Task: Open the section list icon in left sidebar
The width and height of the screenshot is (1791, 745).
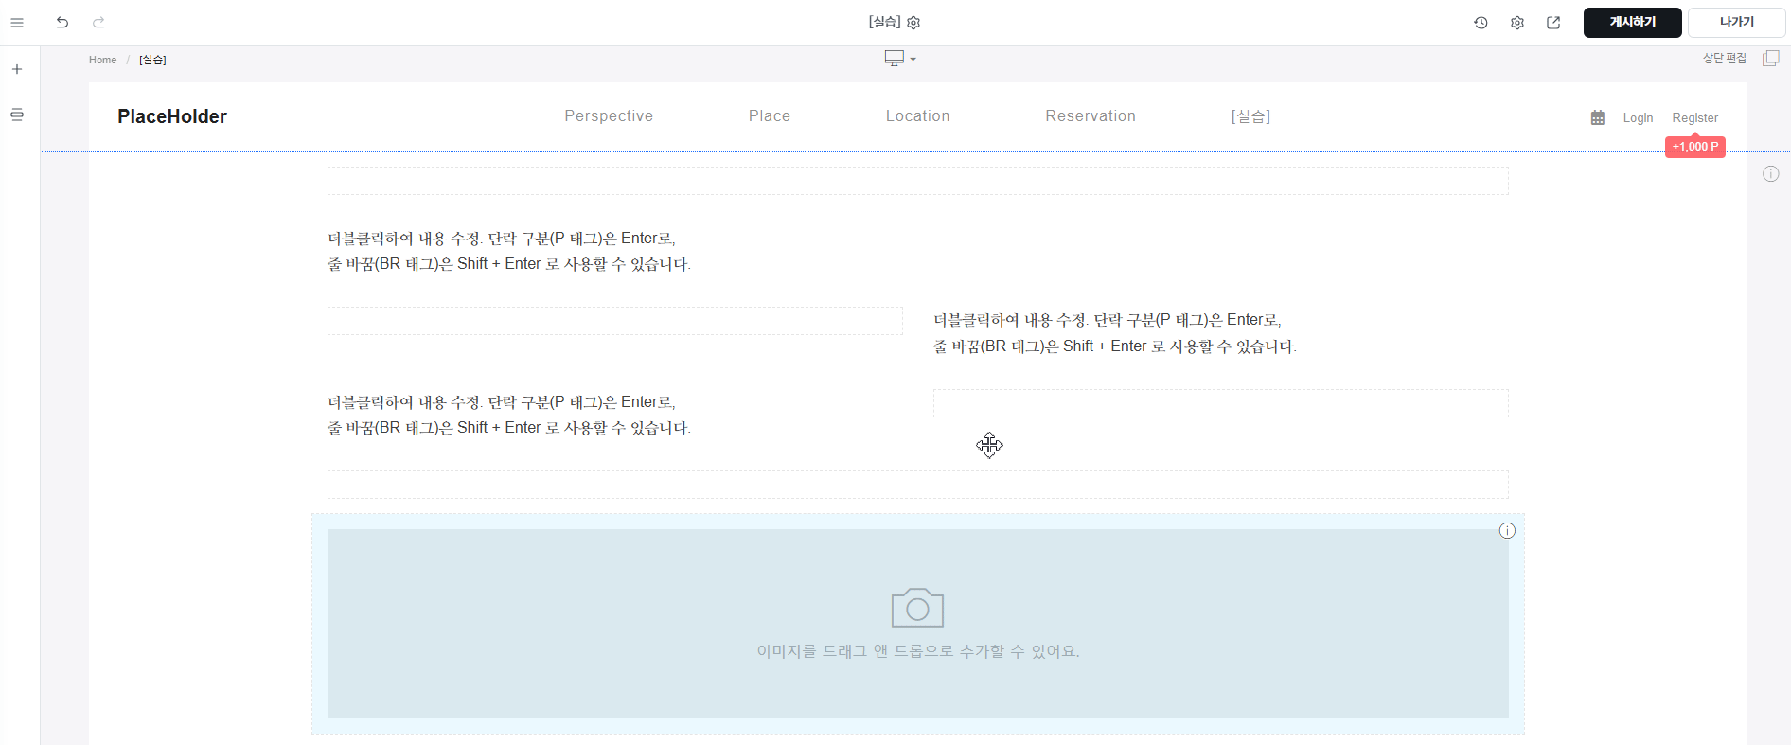Action: click(17, 115)
